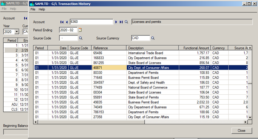Viewport: 258px width, 139px height.
Task: Click first-account arrow in background window
Action: pyautogui.click(x=26, y=18)
